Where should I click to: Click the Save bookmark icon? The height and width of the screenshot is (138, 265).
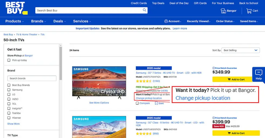pyautogui.click(x=156, y=103)
